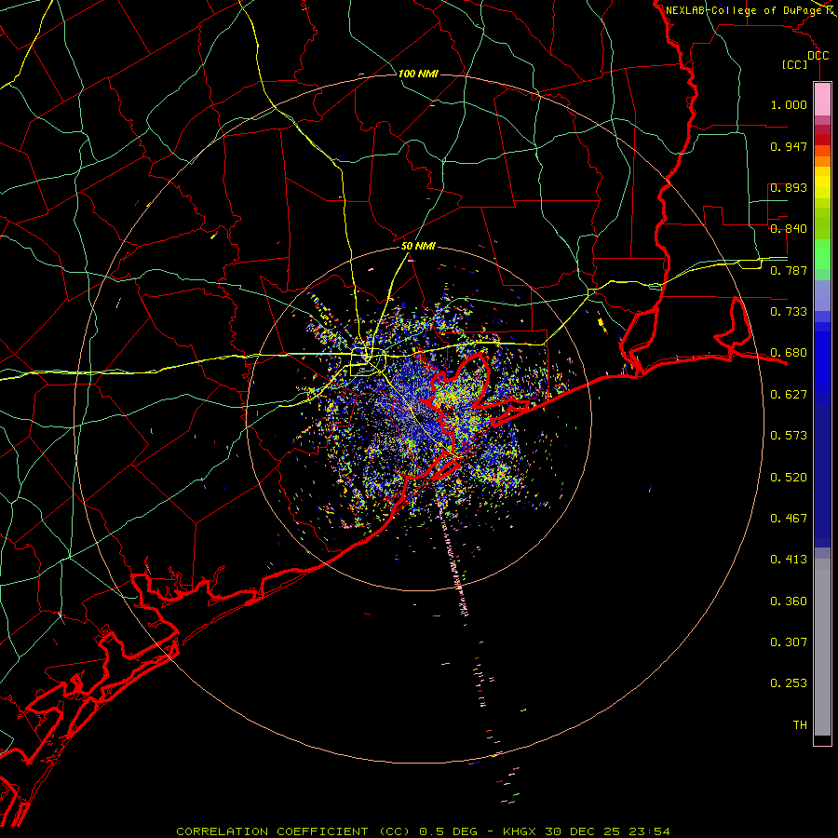Click the 0.733 scale value
The height and width of the screenshot is (838, 838).
(x=789, y=312)
